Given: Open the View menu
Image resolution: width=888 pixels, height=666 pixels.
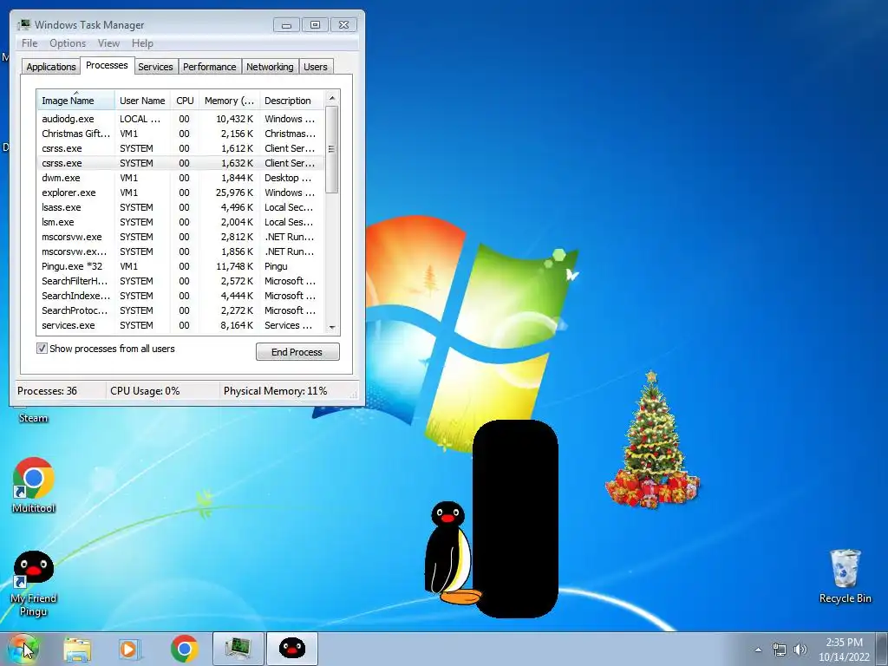Looking at the screenshot, I should tap(108, 43).
